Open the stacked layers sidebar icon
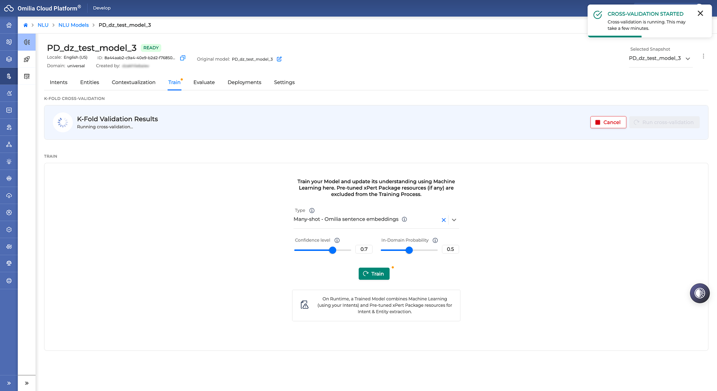Screen dimensions: 717x391 coord(9,59)
